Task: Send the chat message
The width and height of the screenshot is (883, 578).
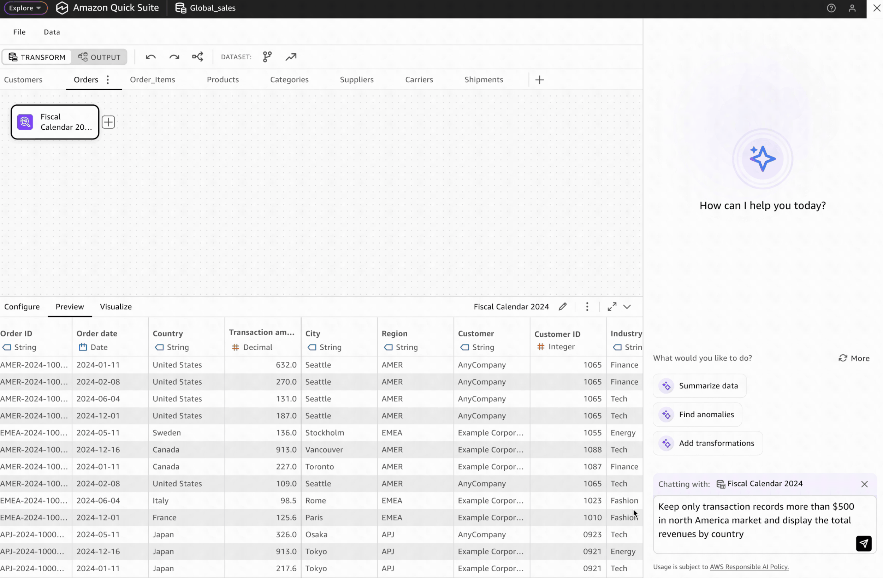Action: click(x=863, y=543)
